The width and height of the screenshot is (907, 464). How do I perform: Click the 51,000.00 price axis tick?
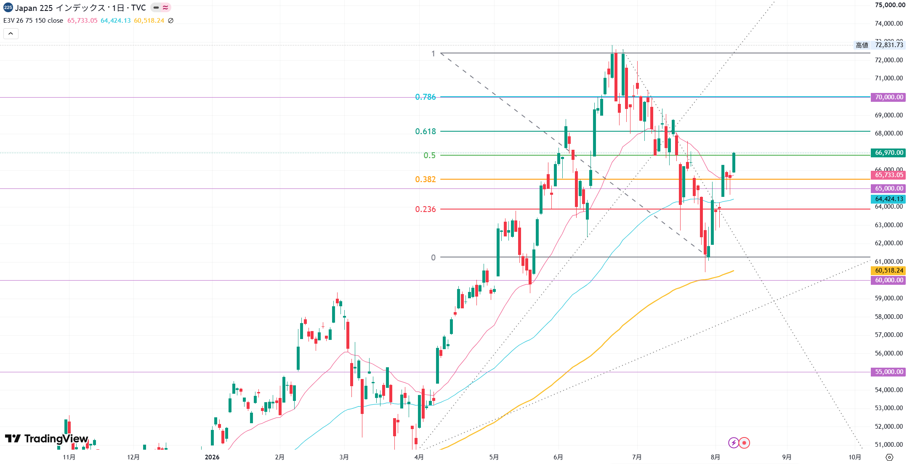coord(889,445)
